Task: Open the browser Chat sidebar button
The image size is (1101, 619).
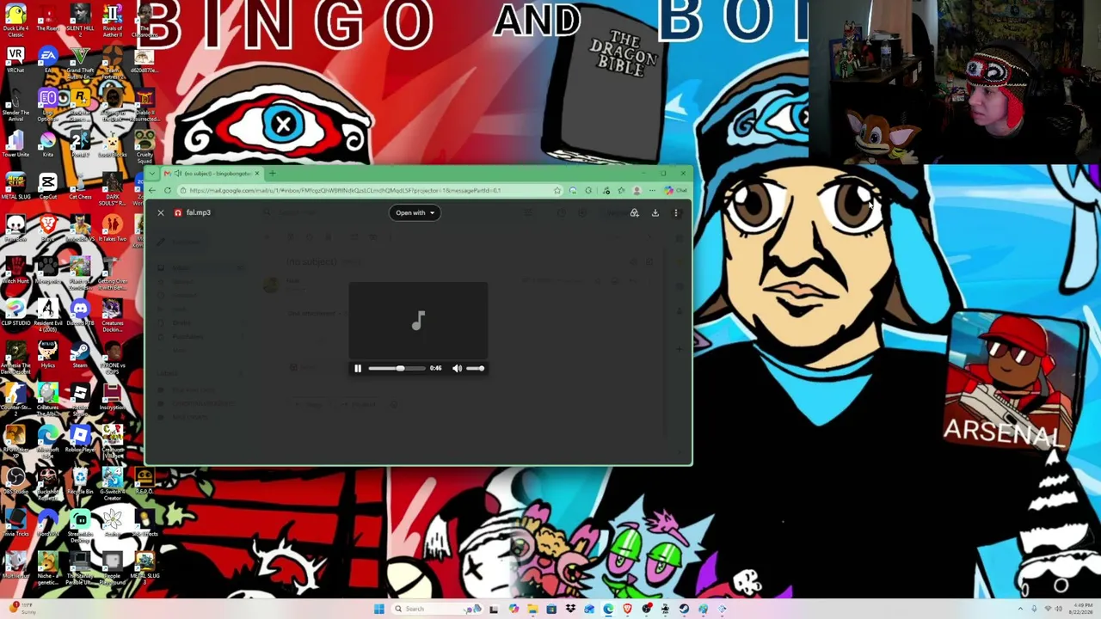Action: pos(676,190)
